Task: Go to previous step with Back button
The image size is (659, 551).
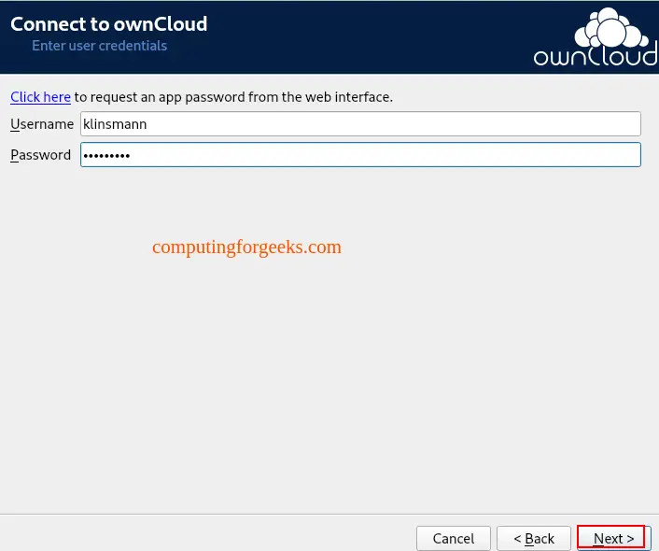Action: (x=534, y=538)
